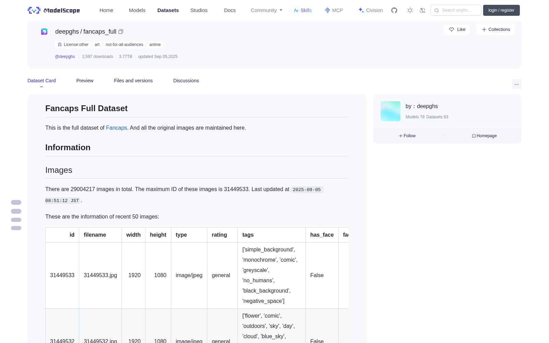Expand the Community dropdown menu
Image resolution: width=549 pixels, height=343 pixels.
tap(267, 10)
